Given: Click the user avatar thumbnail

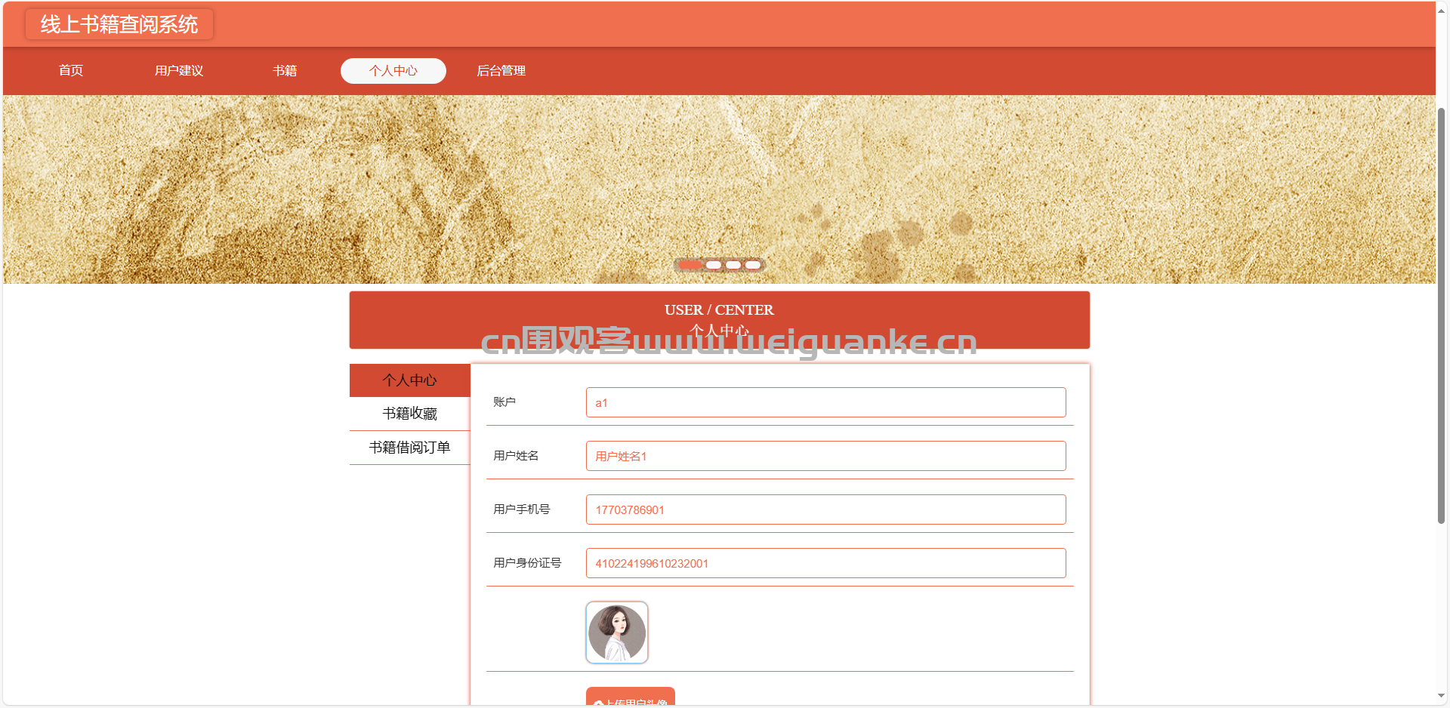Looking at the screenshot, I should [617, 633].
